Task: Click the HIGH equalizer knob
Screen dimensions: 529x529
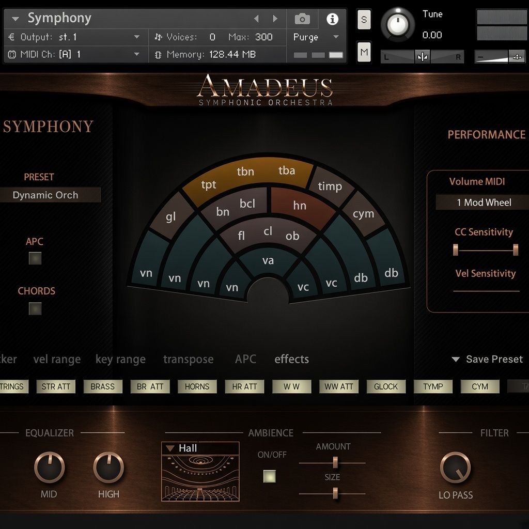Action: (x=108, y=467)
